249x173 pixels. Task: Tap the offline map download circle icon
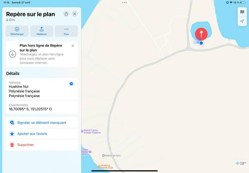point(13,54)
